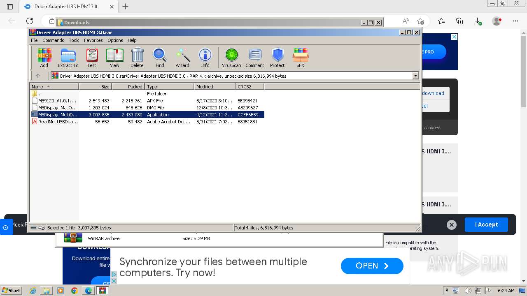Viewport: 527px width, 296px height.
Task: Click the Extract To toolbar icon
Action: (68, 58)
